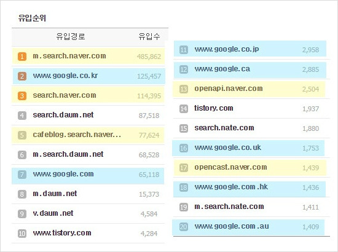Click the rank 17 badge icon
Image resolution: width=338 pixels, height=252 pixels.
[x=184, y=168]
